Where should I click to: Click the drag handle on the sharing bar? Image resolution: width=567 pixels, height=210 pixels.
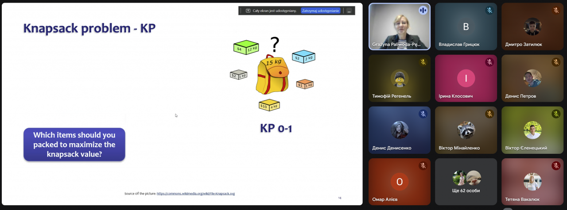click(241, 11)
